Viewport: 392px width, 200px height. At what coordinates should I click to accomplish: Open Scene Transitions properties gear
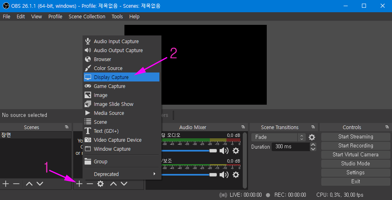click(312, 137)
